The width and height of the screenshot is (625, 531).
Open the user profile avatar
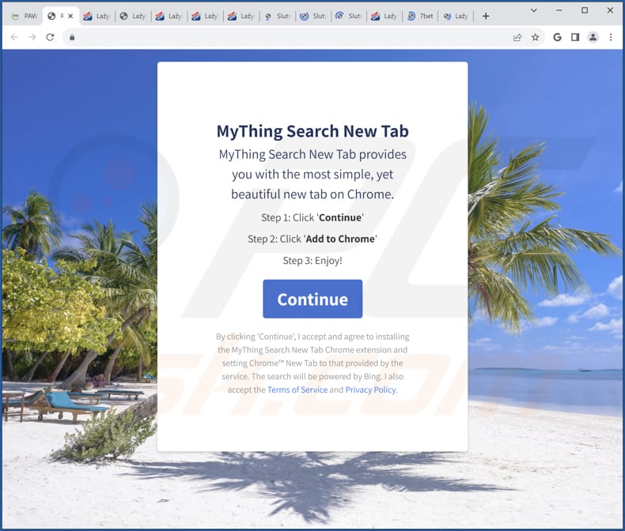tap(593, 37)
